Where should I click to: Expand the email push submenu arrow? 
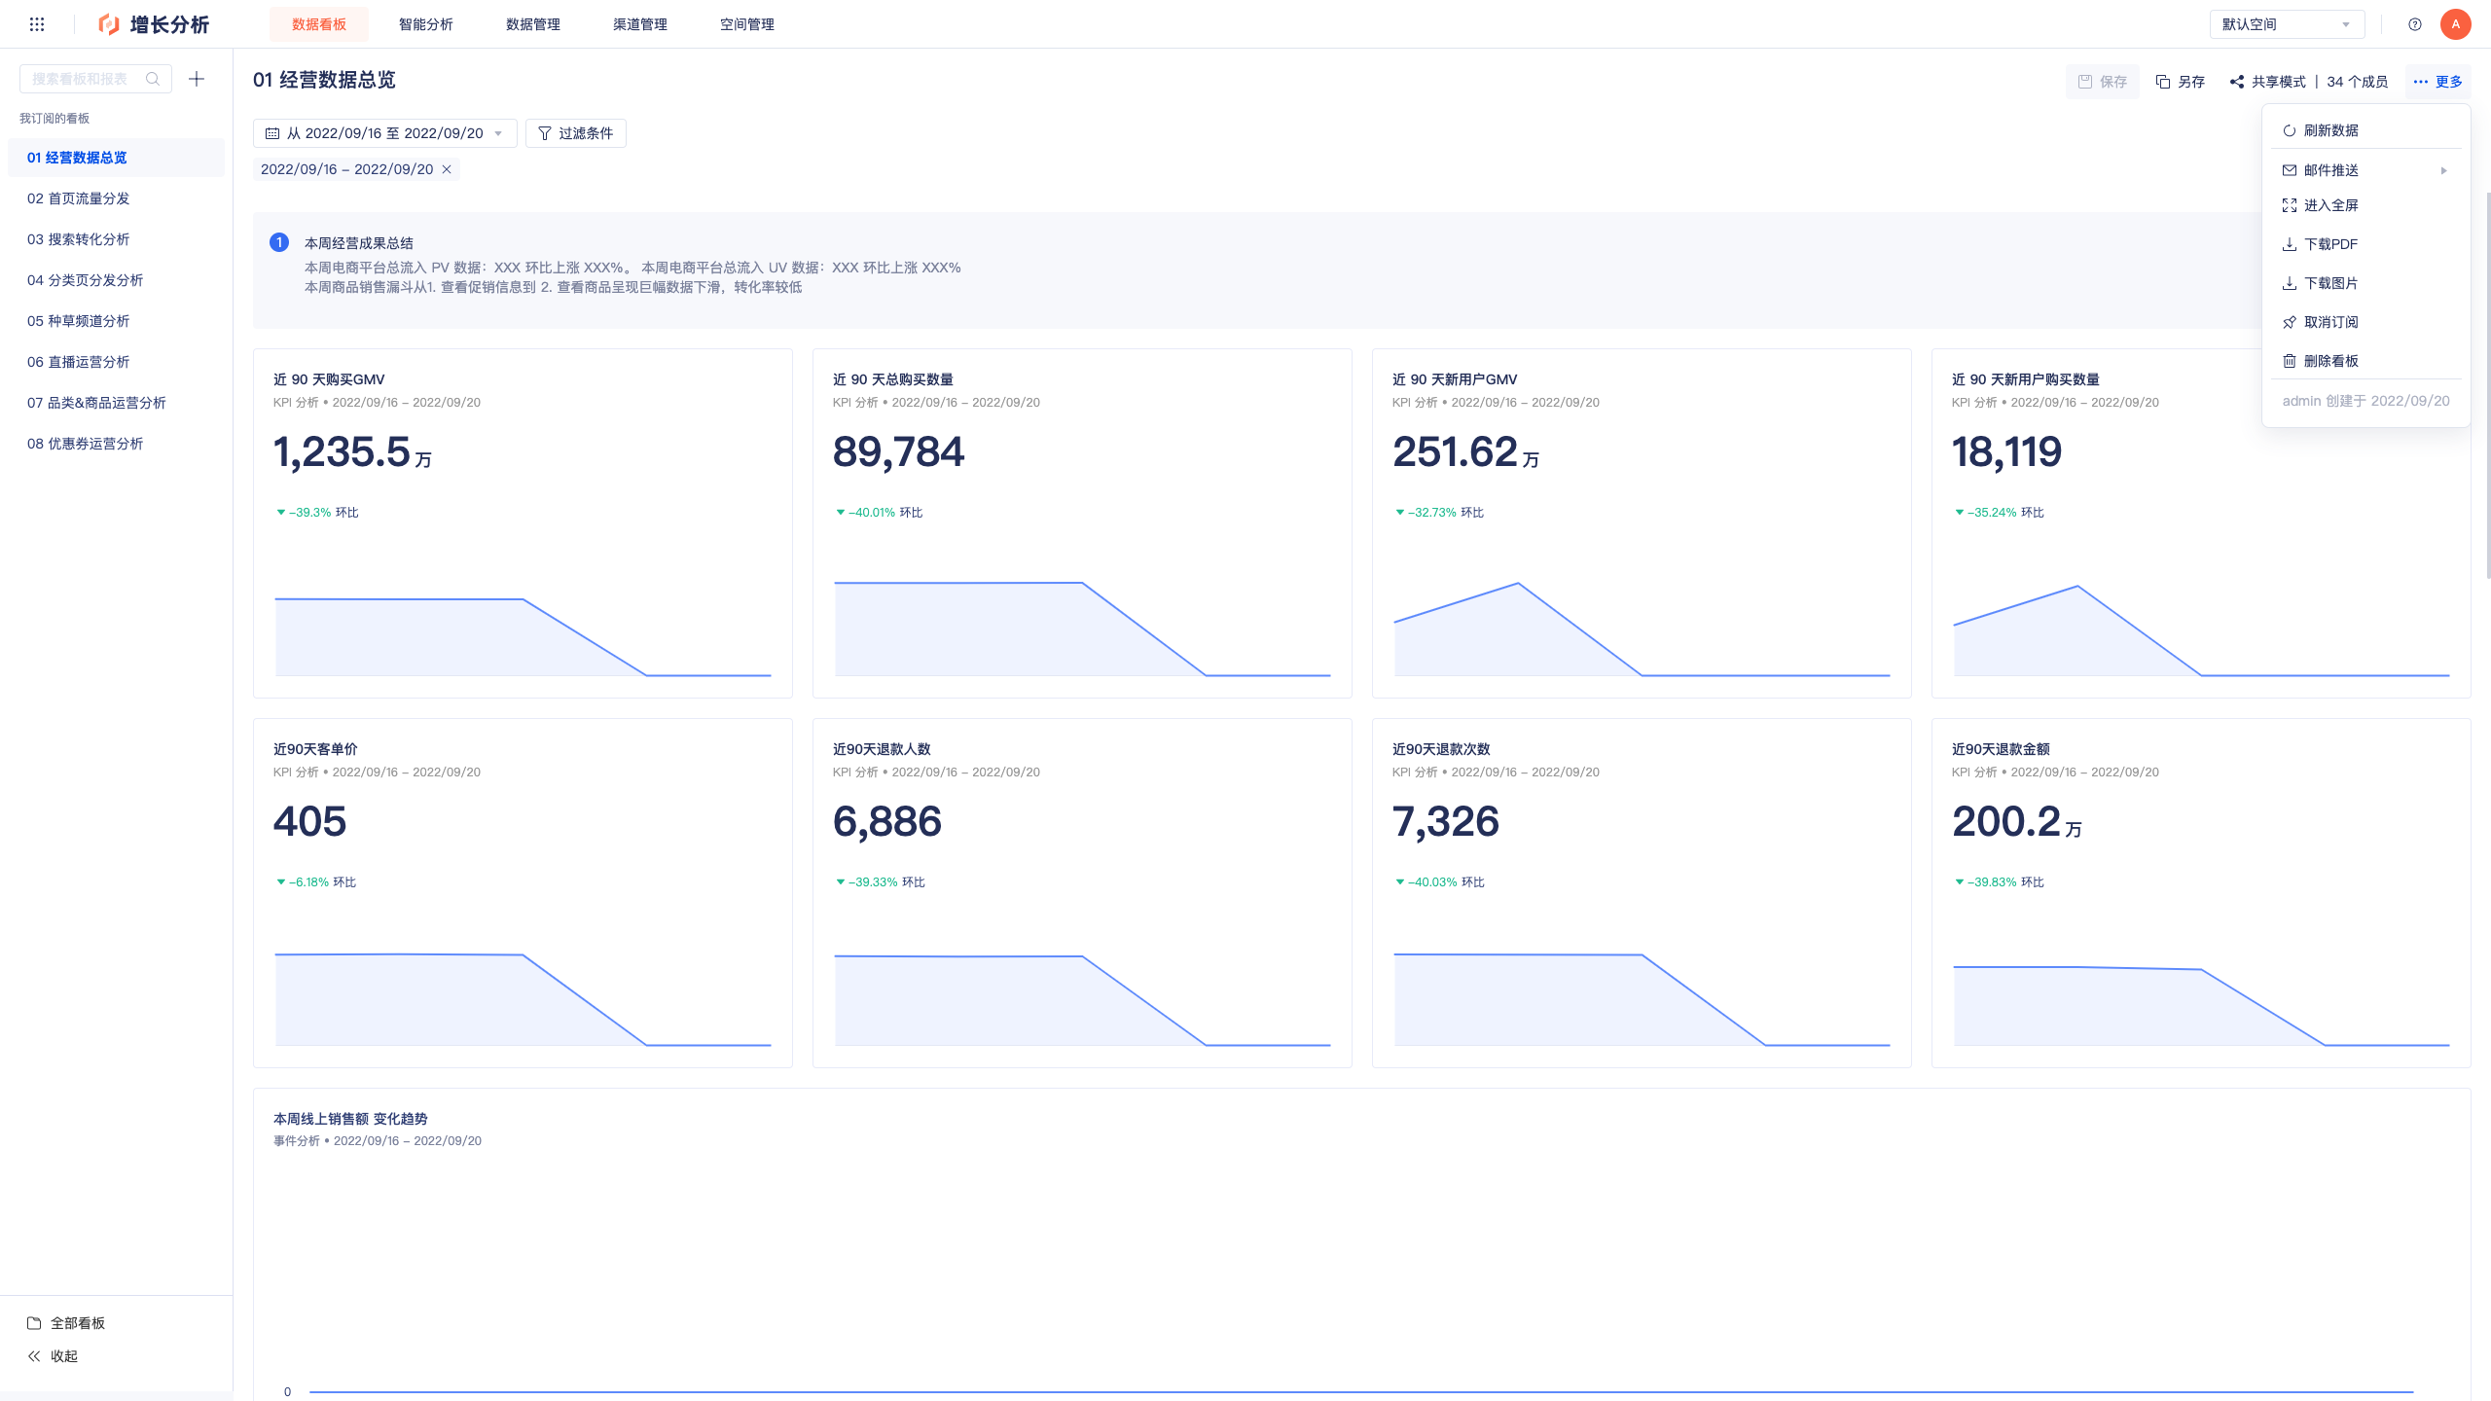coord(2443,170)
